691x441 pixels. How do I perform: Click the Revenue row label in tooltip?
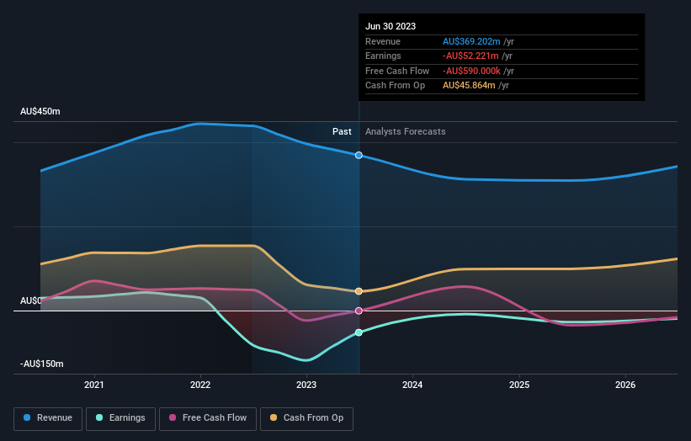(383, 41)
